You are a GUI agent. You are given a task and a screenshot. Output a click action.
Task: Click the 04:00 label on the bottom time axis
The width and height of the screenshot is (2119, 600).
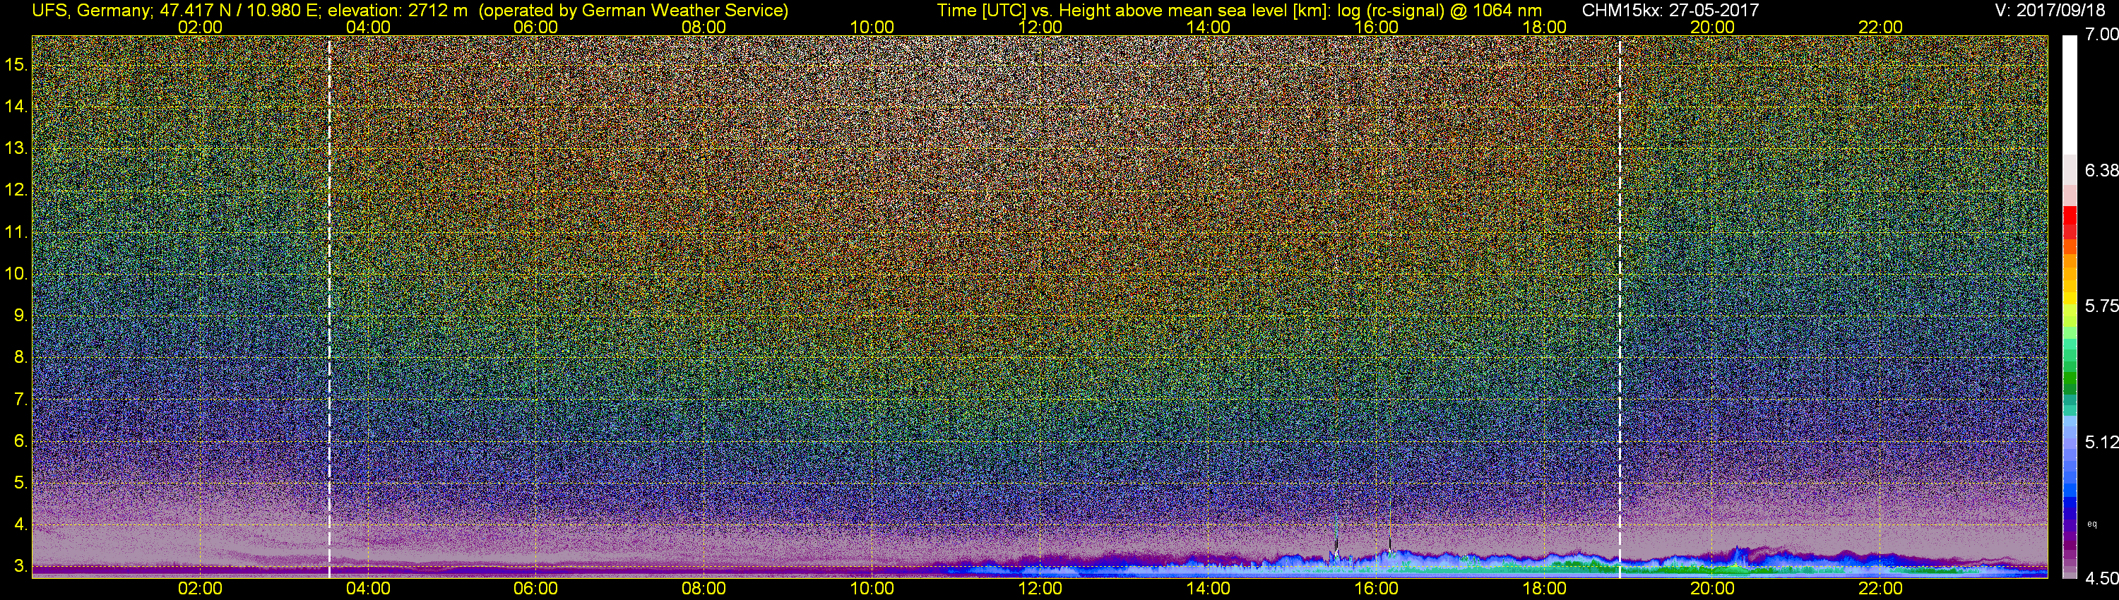tap(368, 589)
